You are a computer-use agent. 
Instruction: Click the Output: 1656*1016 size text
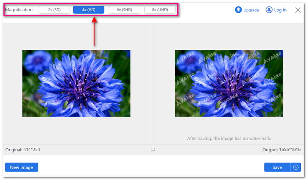pos(281,149)
